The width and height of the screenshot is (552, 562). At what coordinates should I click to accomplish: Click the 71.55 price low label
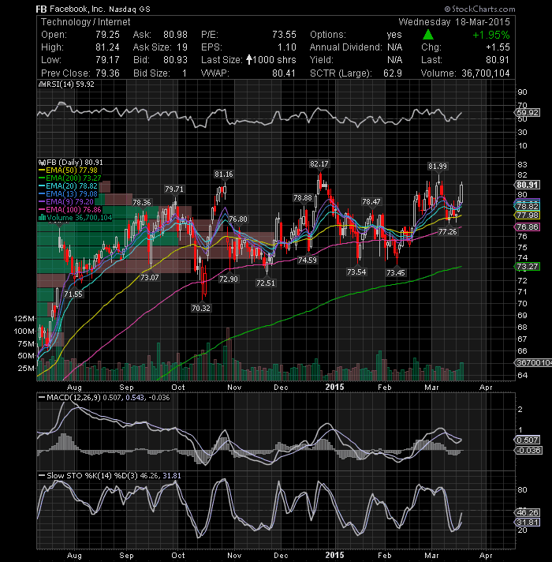(x=73, y=294)
